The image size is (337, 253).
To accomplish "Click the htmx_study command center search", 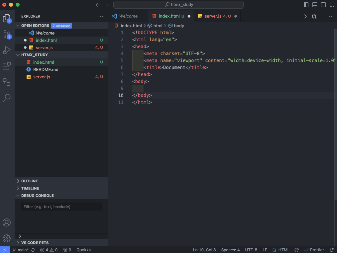I will coord(178,5).
